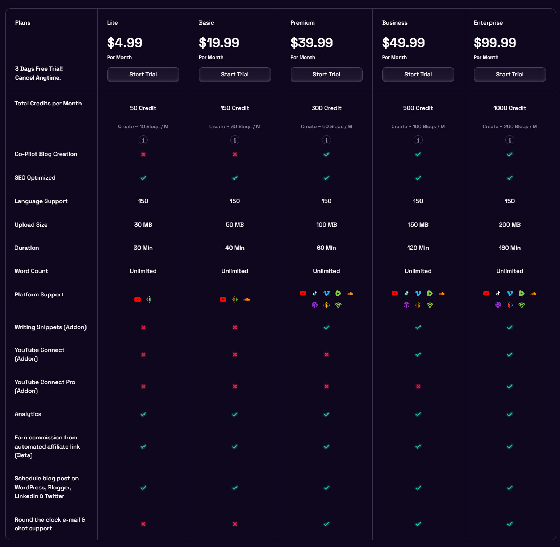The width and height of the screenshot is (560, 547).
Task: Click Co-Pilot Blog Creation checkmark for Premium
Action: [x=326, y=155]
